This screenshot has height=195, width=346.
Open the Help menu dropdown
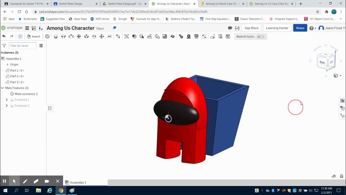point(313,28)
